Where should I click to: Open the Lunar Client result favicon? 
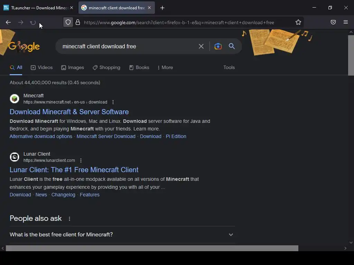15,157
